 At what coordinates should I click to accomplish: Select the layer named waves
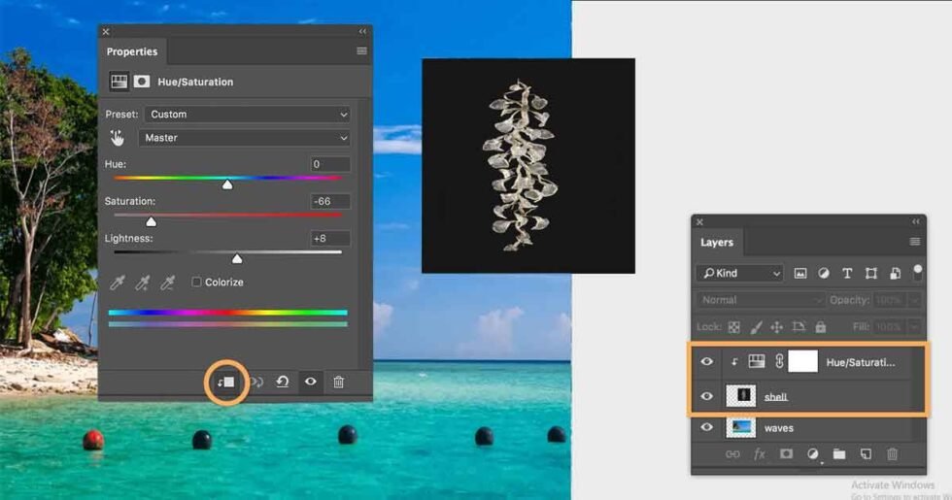click(778, 428)
